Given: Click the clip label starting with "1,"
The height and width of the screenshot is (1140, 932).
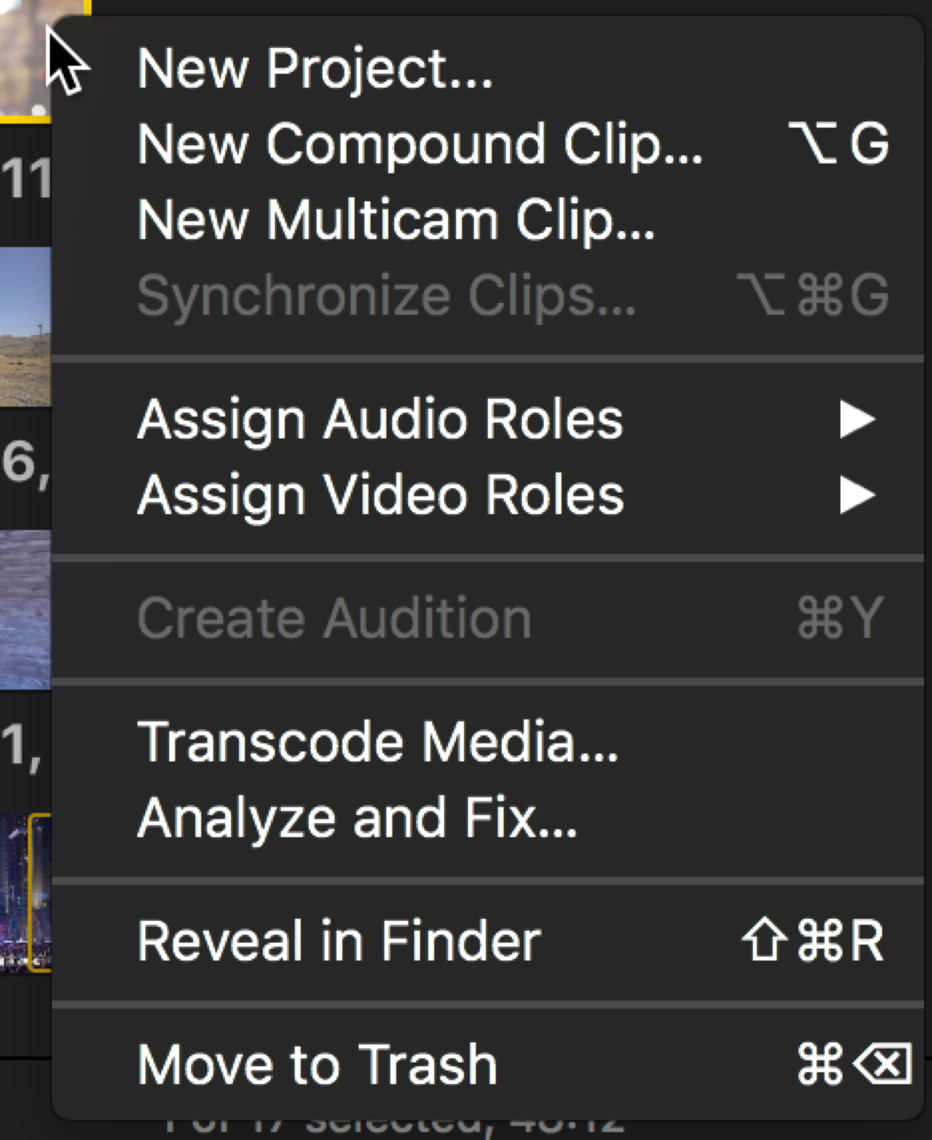Looking at the screenshot, I should click(x=21, y=746).
